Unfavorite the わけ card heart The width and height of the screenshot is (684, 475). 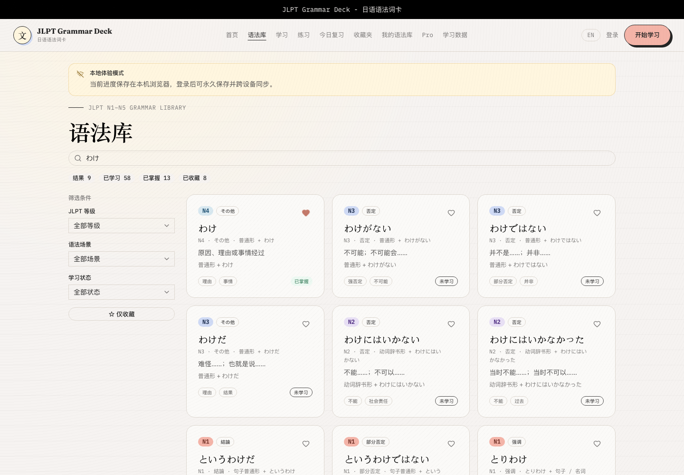[x=306, y=213]
